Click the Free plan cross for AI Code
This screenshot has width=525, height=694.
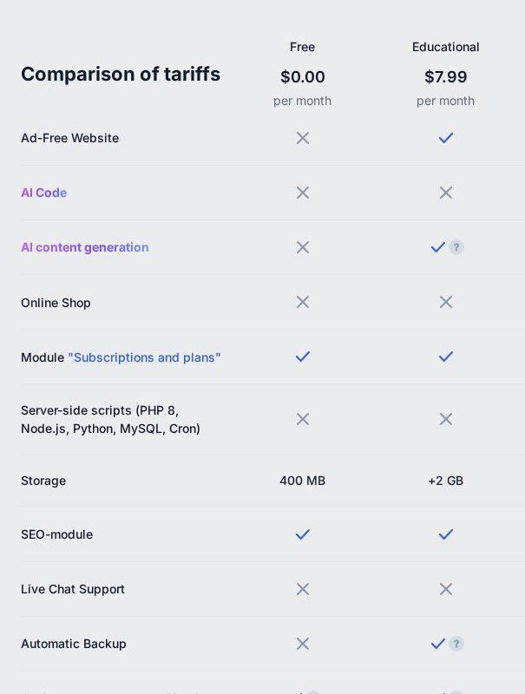click(x=303, y=193)
